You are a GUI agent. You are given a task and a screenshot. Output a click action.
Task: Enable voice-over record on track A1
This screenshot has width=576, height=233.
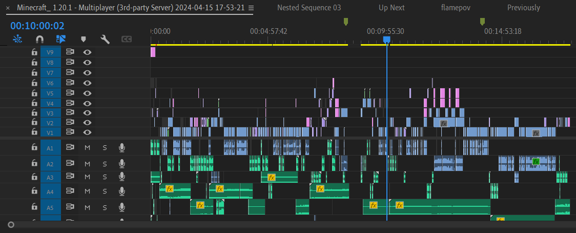pyautogui.click(x=122, y=148)
